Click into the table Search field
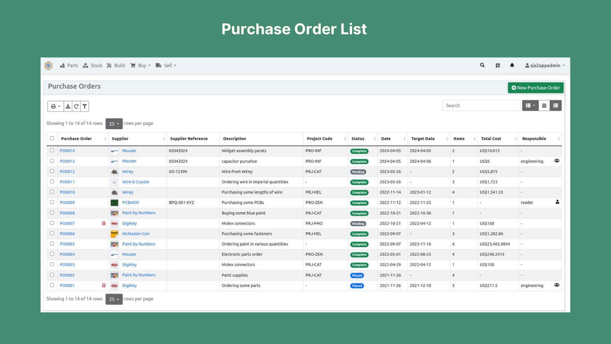 (x=481, y=106)
